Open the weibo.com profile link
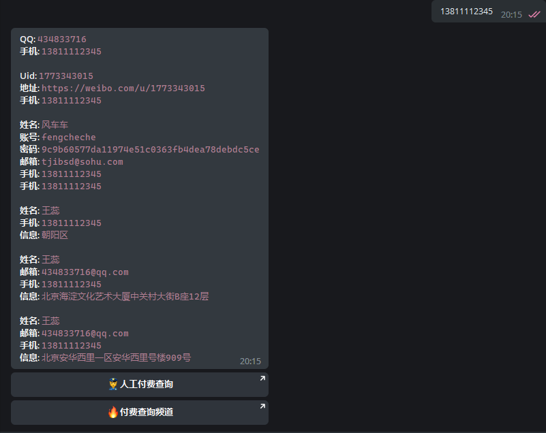Screen dimensions: 546x433 (x=123, y=89)
